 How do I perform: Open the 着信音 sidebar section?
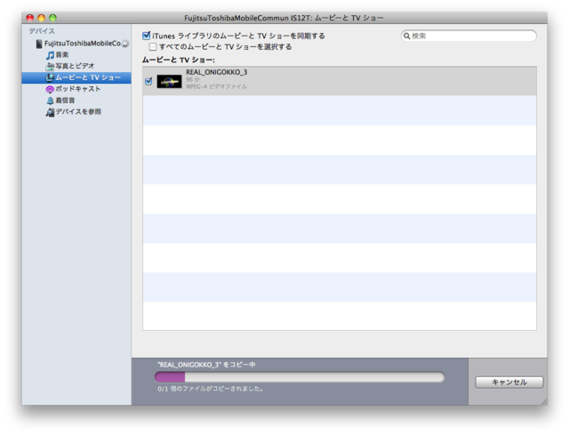65,101
